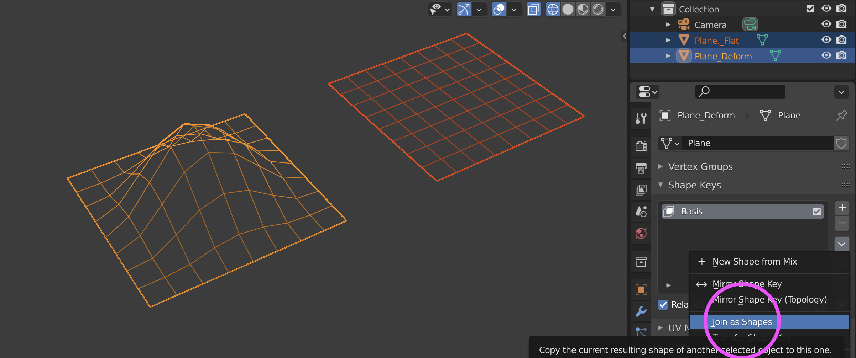The width and height of the screenshot is (856, 358).
Task: Disable Collection render camera icon
Action: 841,9
